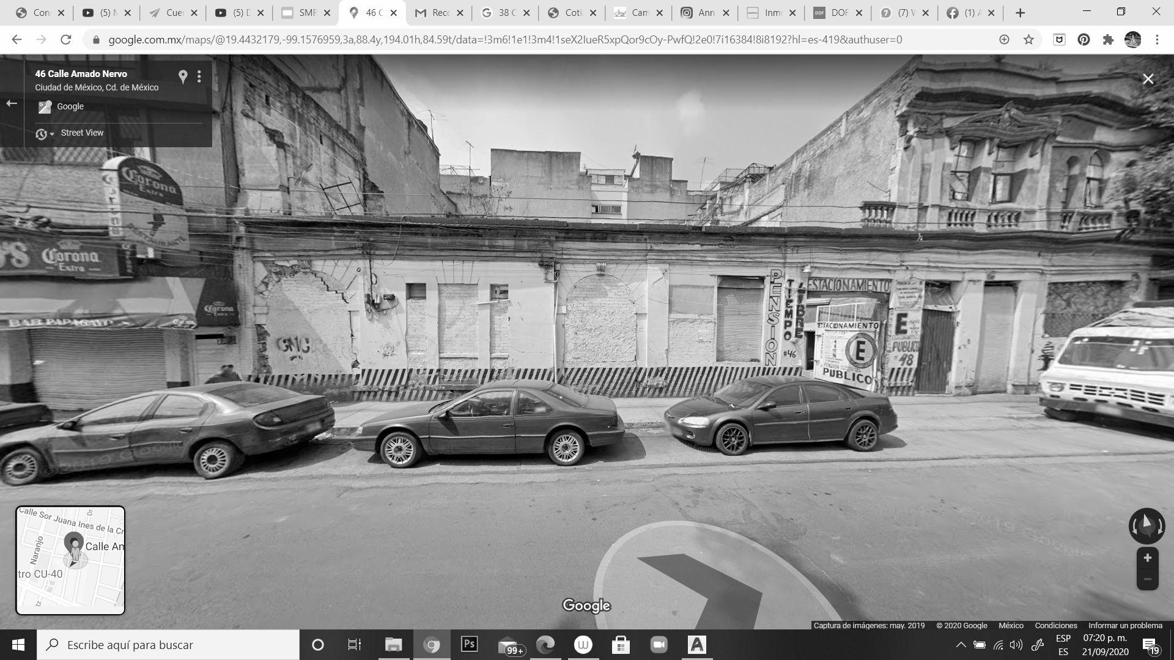Click the Informar un problema link
The image size is (1174, 660).
(x=1124, y=625)
